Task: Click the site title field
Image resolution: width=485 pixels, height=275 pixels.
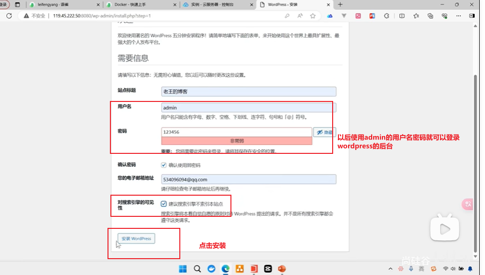Action: 249,91
